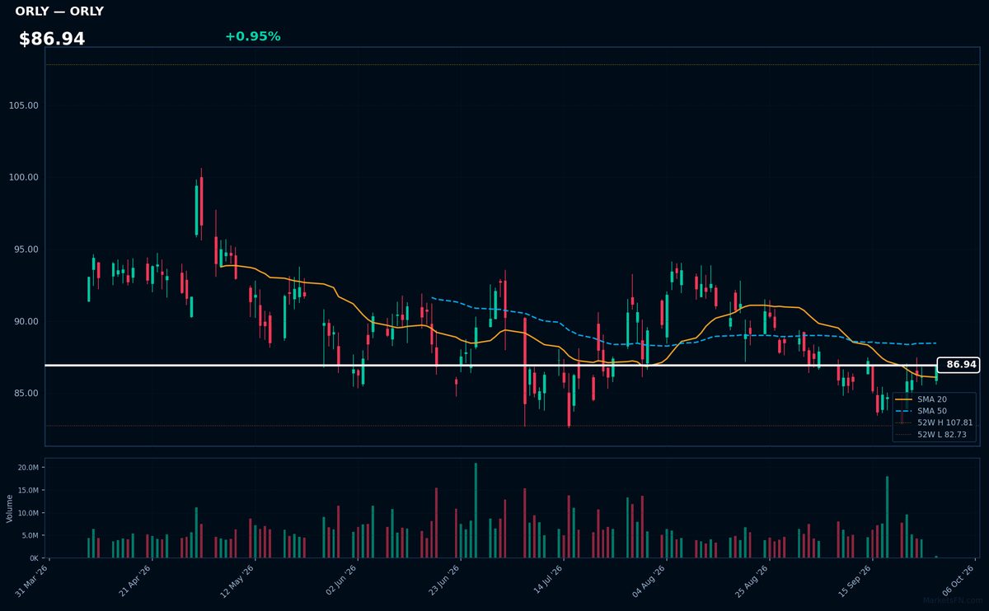Screen dimensions: 989x611
Task: Click the white 86.94 price tag on right edge
Action: pyautogui.click(x=959, y=365)
